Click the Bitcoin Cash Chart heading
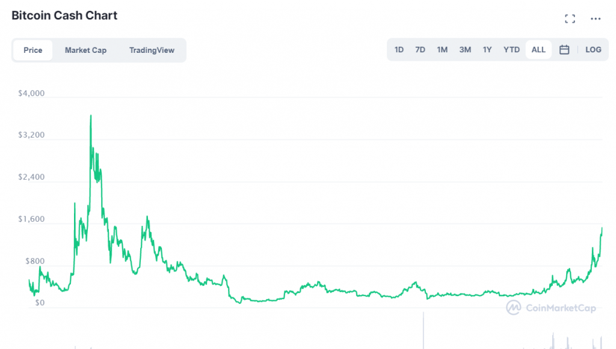616x349 pixels. pos(64,15)
